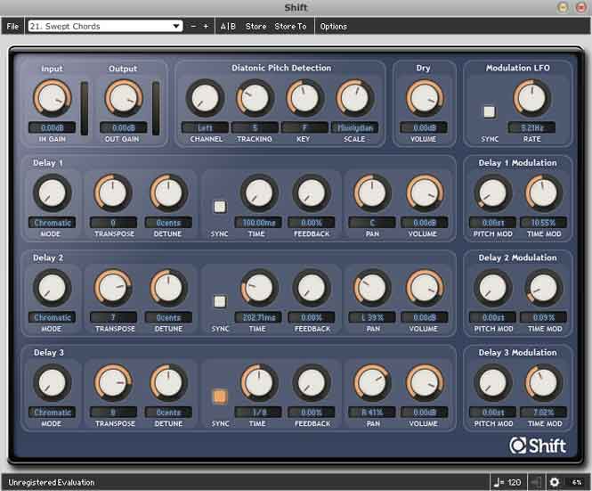The width and height of the screenshot is (592, 491).
Task: Click the KEY knob
Action: point(304,98)
